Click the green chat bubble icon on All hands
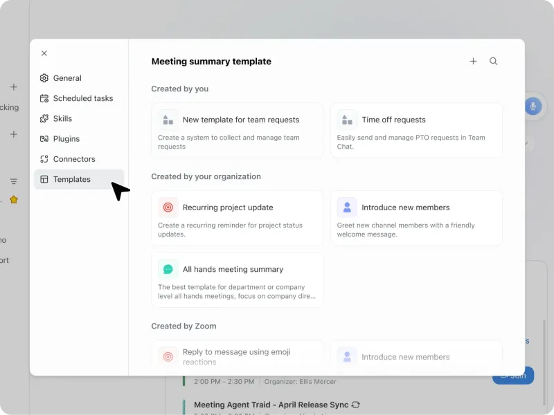554x415 pixels. [x=168, y=269]
